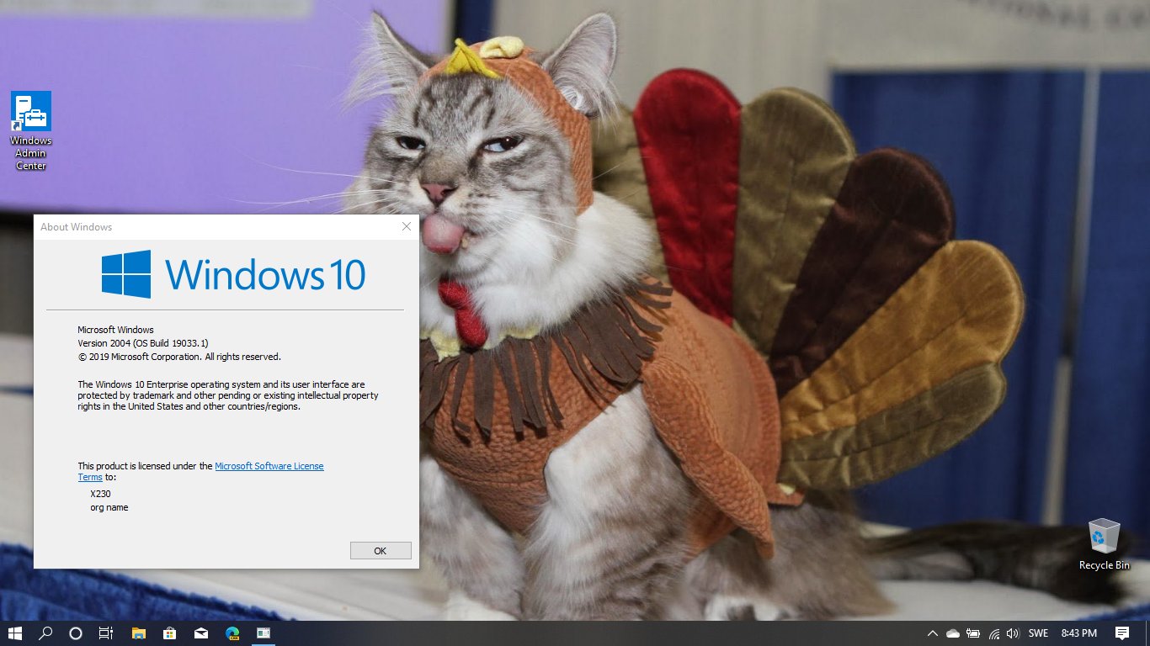Open the Action Center notifications
This screenshot has height=646, width=1150.
pos(1122,633)
